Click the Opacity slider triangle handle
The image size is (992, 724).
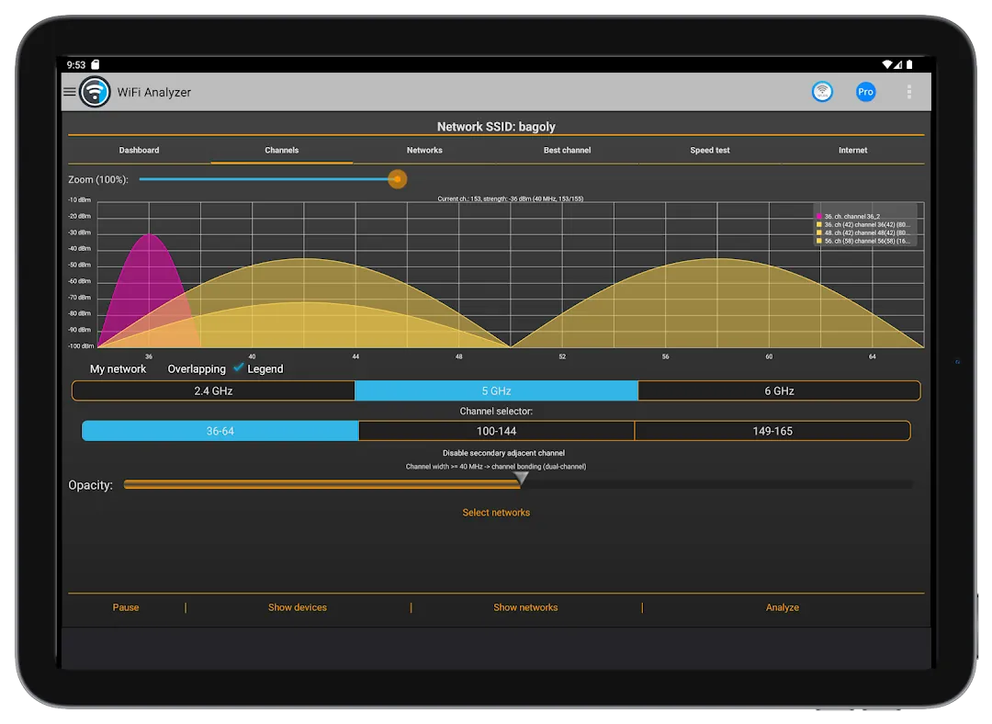[521, 479]
